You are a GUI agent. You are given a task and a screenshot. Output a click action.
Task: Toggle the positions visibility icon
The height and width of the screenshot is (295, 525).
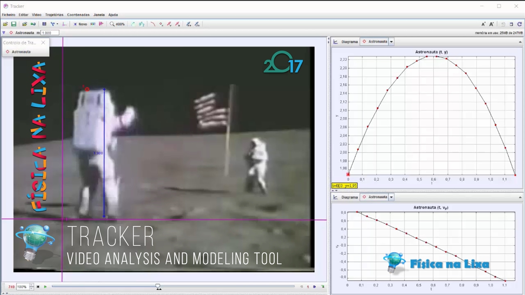pos(161,24)
